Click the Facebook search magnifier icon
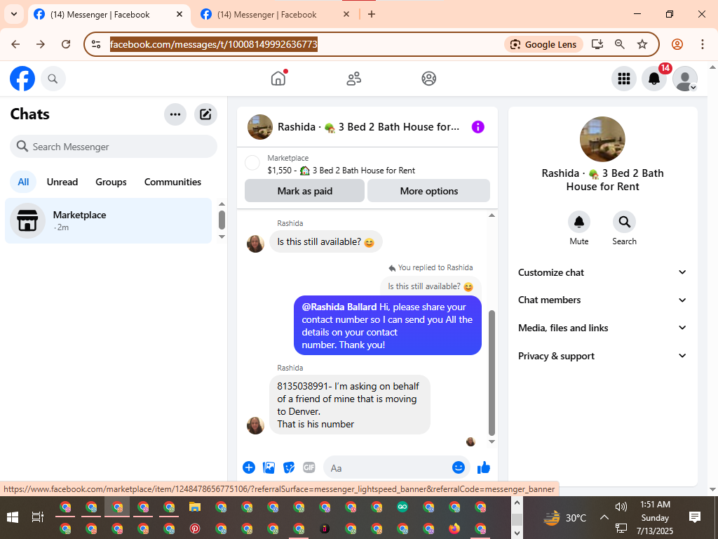The width and height of the screenshot is (718, 539). [53, 79]
